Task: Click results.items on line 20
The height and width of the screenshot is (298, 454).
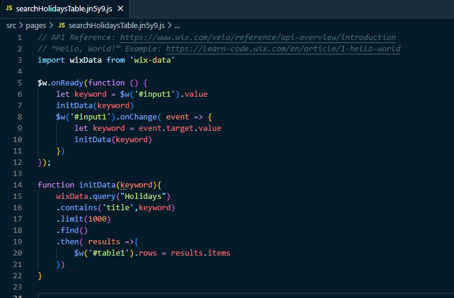Action: [200, 253]
